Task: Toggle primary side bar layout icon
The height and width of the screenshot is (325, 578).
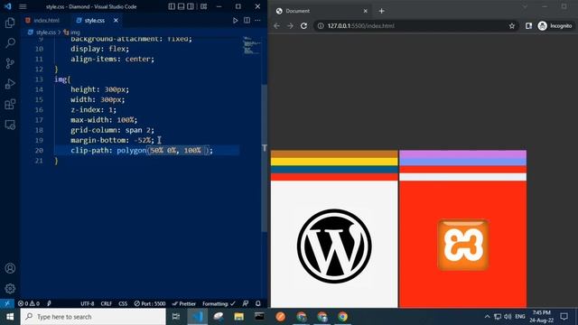Action: (172, 6)
